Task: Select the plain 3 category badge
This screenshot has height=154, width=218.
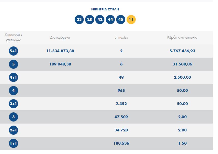Action: point(13,117)
